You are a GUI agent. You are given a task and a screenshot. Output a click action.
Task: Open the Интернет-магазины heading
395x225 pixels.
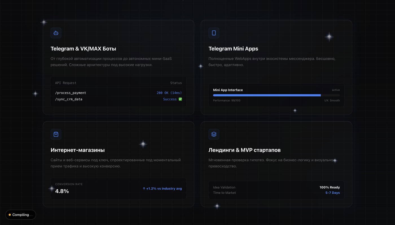click(x=78, y=150)
